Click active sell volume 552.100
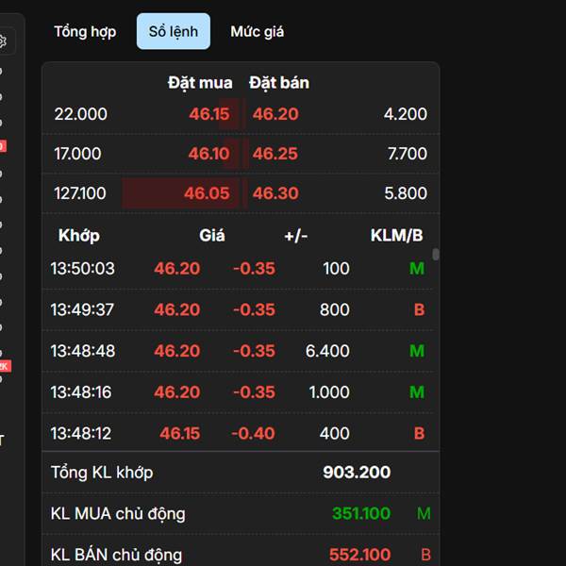 pos(360,555)
